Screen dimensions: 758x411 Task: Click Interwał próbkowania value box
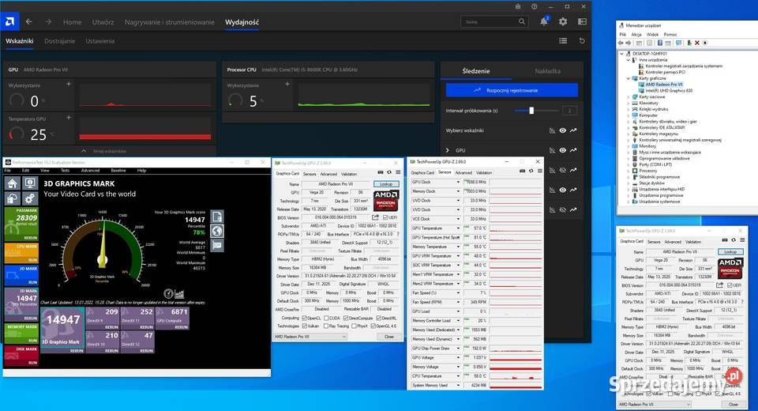coord(569,111)
